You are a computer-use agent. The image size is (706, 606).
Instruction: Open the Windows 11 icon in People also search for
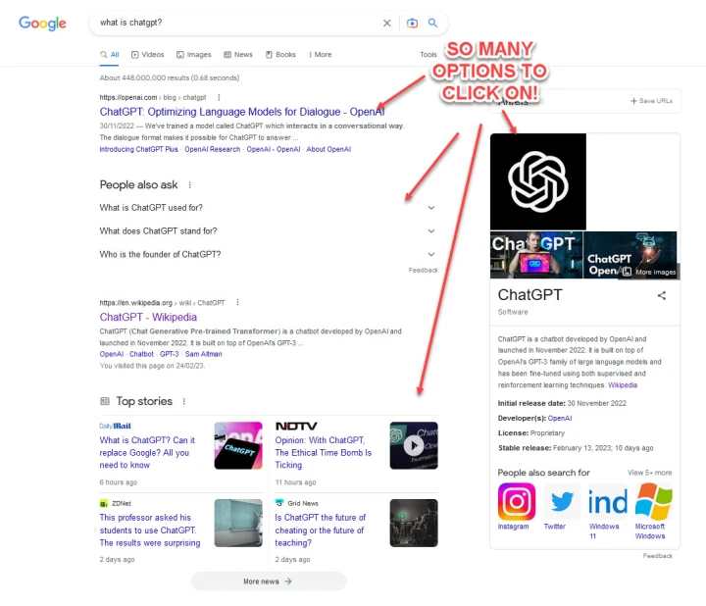(608, 501)
